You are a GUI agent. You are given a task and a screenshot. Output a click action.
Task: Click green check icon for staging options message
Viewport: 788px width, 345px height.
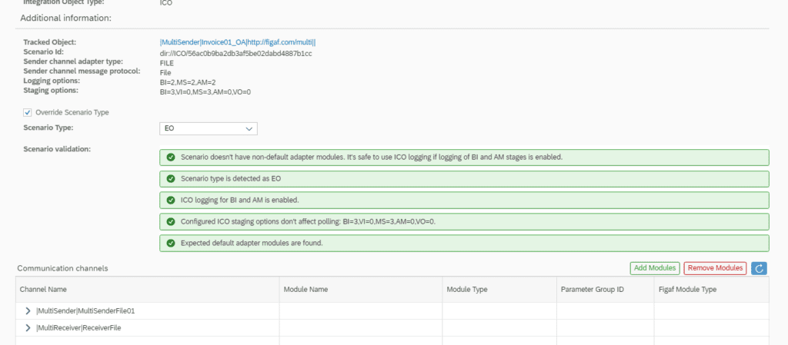(x=171, y=221)
